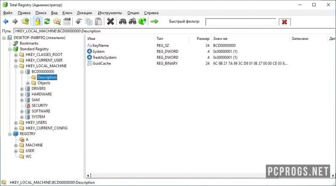Sort by the Имя column header

pyautogui.click(x=120, y=39)
